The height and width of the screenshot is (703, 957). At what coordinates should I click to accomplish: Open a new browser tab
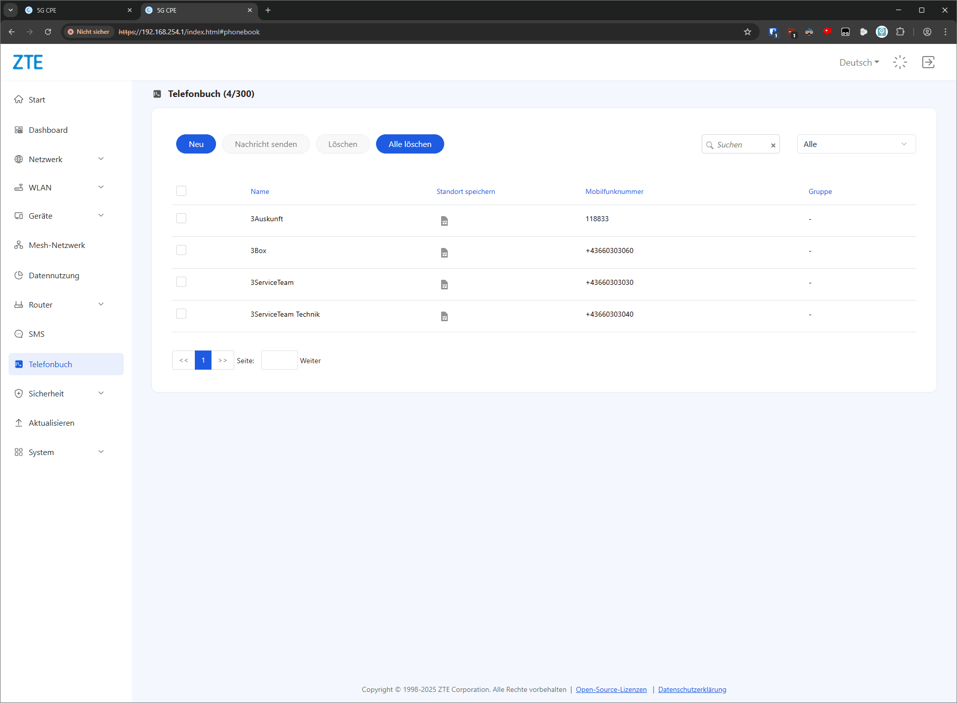268,10
